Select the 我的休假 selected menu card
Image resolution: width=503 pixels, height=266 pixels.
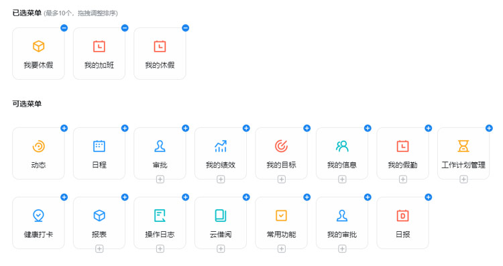(160, 54)
